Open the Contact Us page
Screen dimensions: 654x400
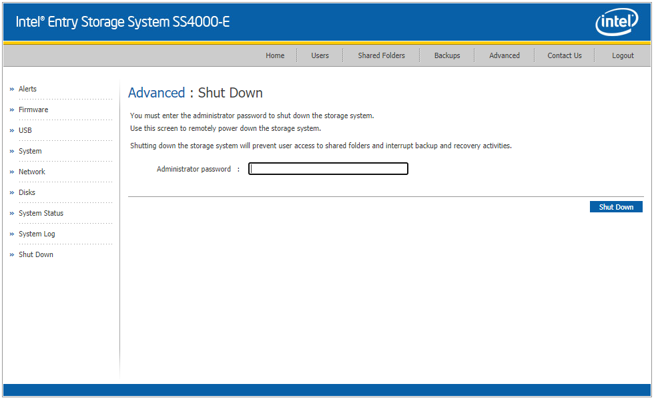click(x=565, y=55)
